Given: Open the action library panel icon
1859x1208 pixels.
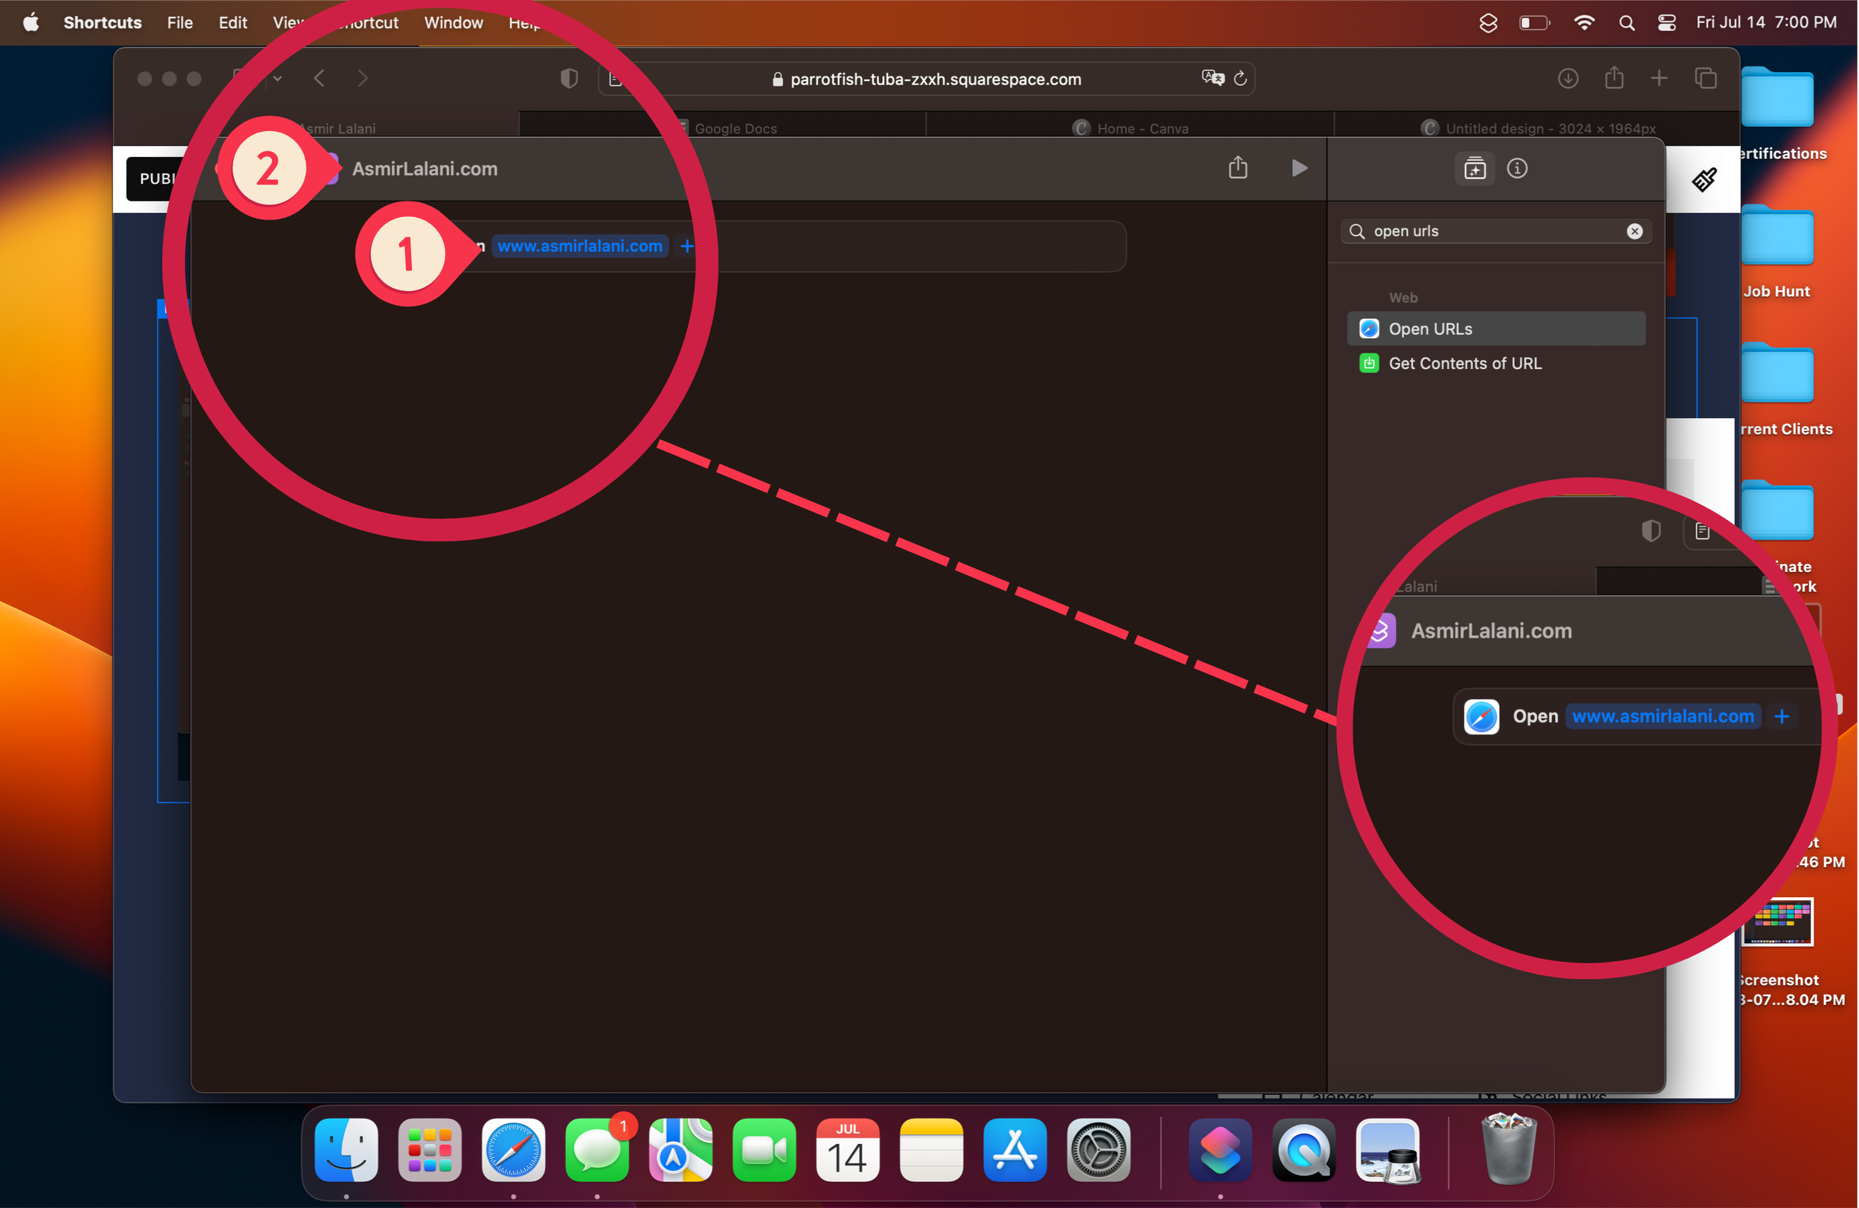Looking at the screenshot, I should [1475, 168].
